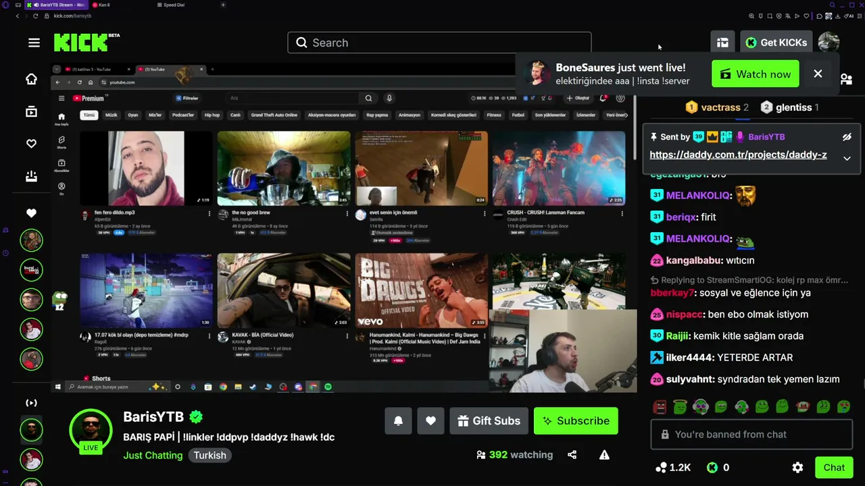Follow BarisYTB with the heart button
Screen dimensions: 865x486
pyautogui.click(x=430, y=421)
